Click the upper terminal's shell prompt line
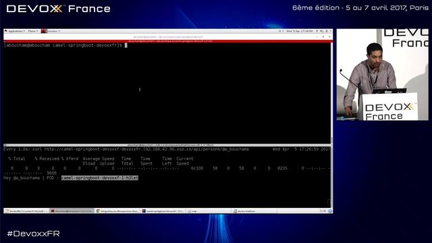432x243 pixels. click(65, 45)
